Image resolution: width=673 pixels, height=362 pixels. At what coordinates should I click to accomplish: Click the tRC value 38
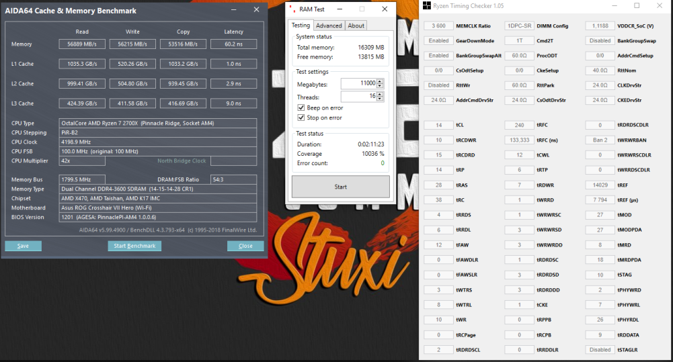(438, 200)
